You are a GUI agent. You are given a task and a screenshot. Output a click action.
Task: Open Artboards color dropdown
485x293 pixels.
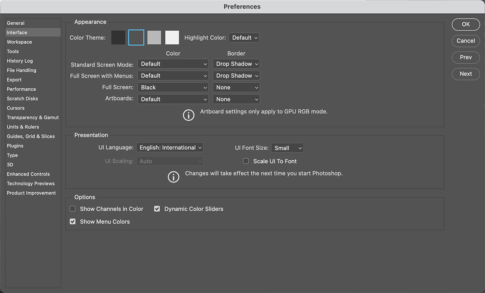[173, 99]
